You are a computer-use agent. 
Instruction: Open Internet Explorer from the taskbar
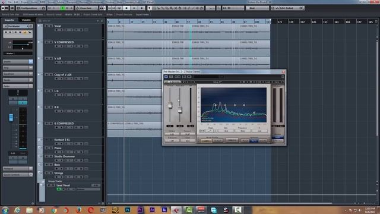tap(17, 210)
